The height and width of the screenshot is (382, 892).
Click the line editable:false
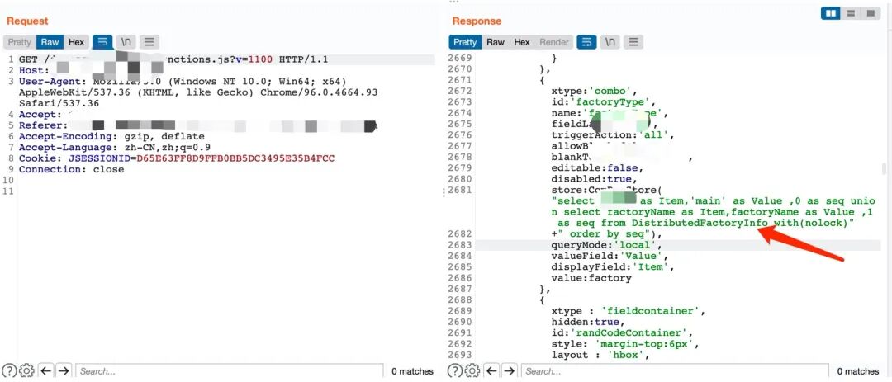click(x=596, y=168)
